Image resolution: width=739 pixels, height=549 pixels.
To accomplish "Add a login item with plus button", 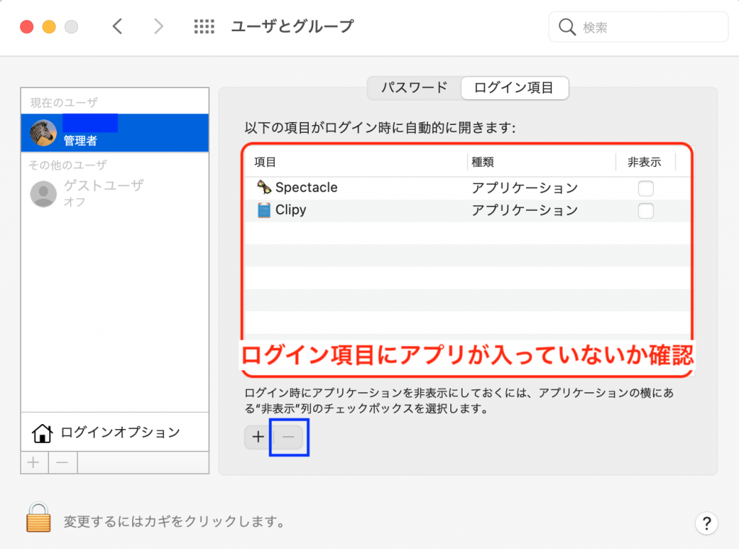I will point(258,437).
